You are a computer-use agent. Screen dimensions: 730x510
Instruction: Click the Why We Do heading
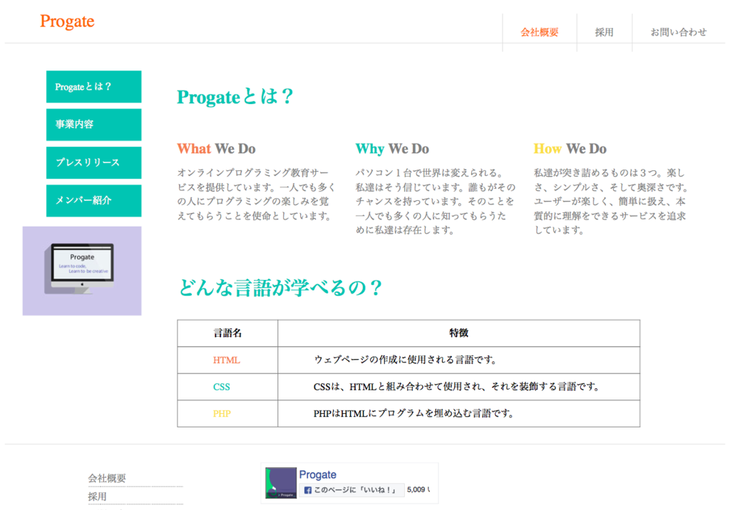point(392,148)
